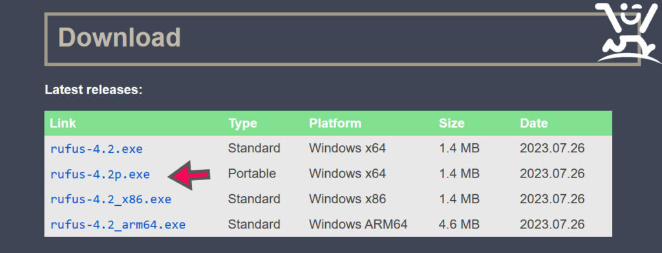The height and width of the screenshot is (253, 662).
Task: Download rufus-4.2_x86.exe file
Action: (111, 199)
